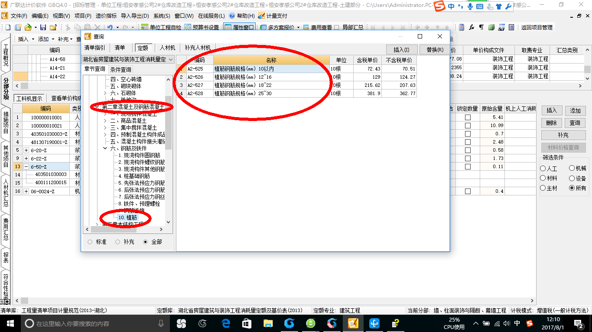Expand the 三、集中搅拌混凝土 tree node
The image size is (592, 332).
(x=105, y=128)
